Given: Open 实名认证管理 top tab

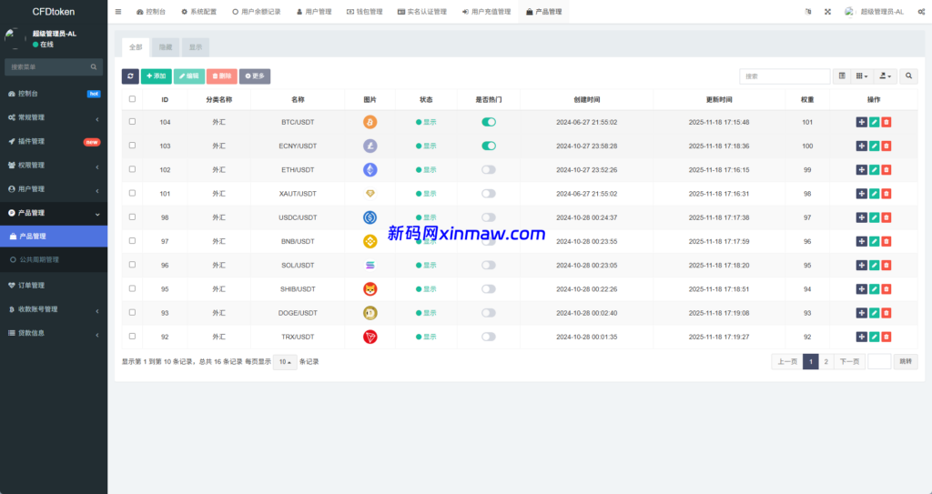Looking at the screenshot, I should coord(422,12).
